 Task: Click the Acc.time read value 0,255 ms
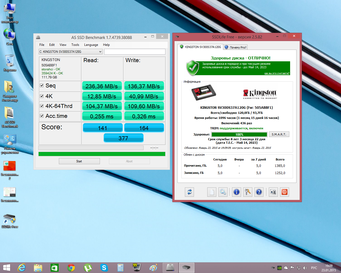coord(102,116)
